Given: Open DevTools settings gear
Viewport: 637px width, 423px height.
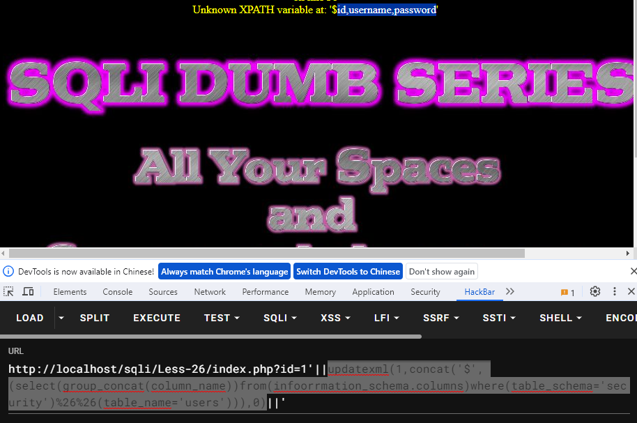Looking at the screenshot, I should pyautogui.click(x=594, y=291).
